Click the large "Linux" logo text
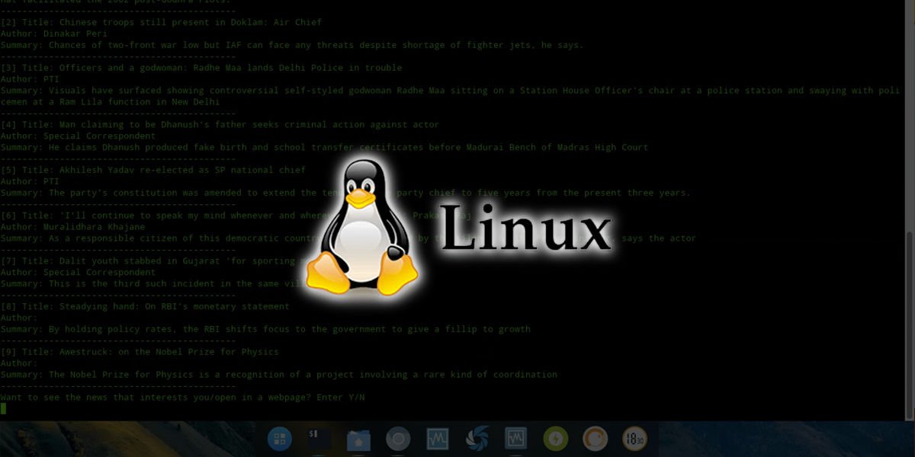This screenshot has width=915, height=457. point(526,228)
